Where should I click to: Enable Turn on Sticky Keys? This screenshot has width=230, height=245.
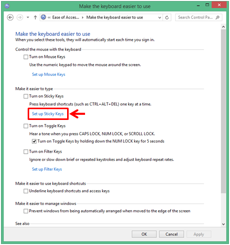pyautogui.click(x=26, y=96)
